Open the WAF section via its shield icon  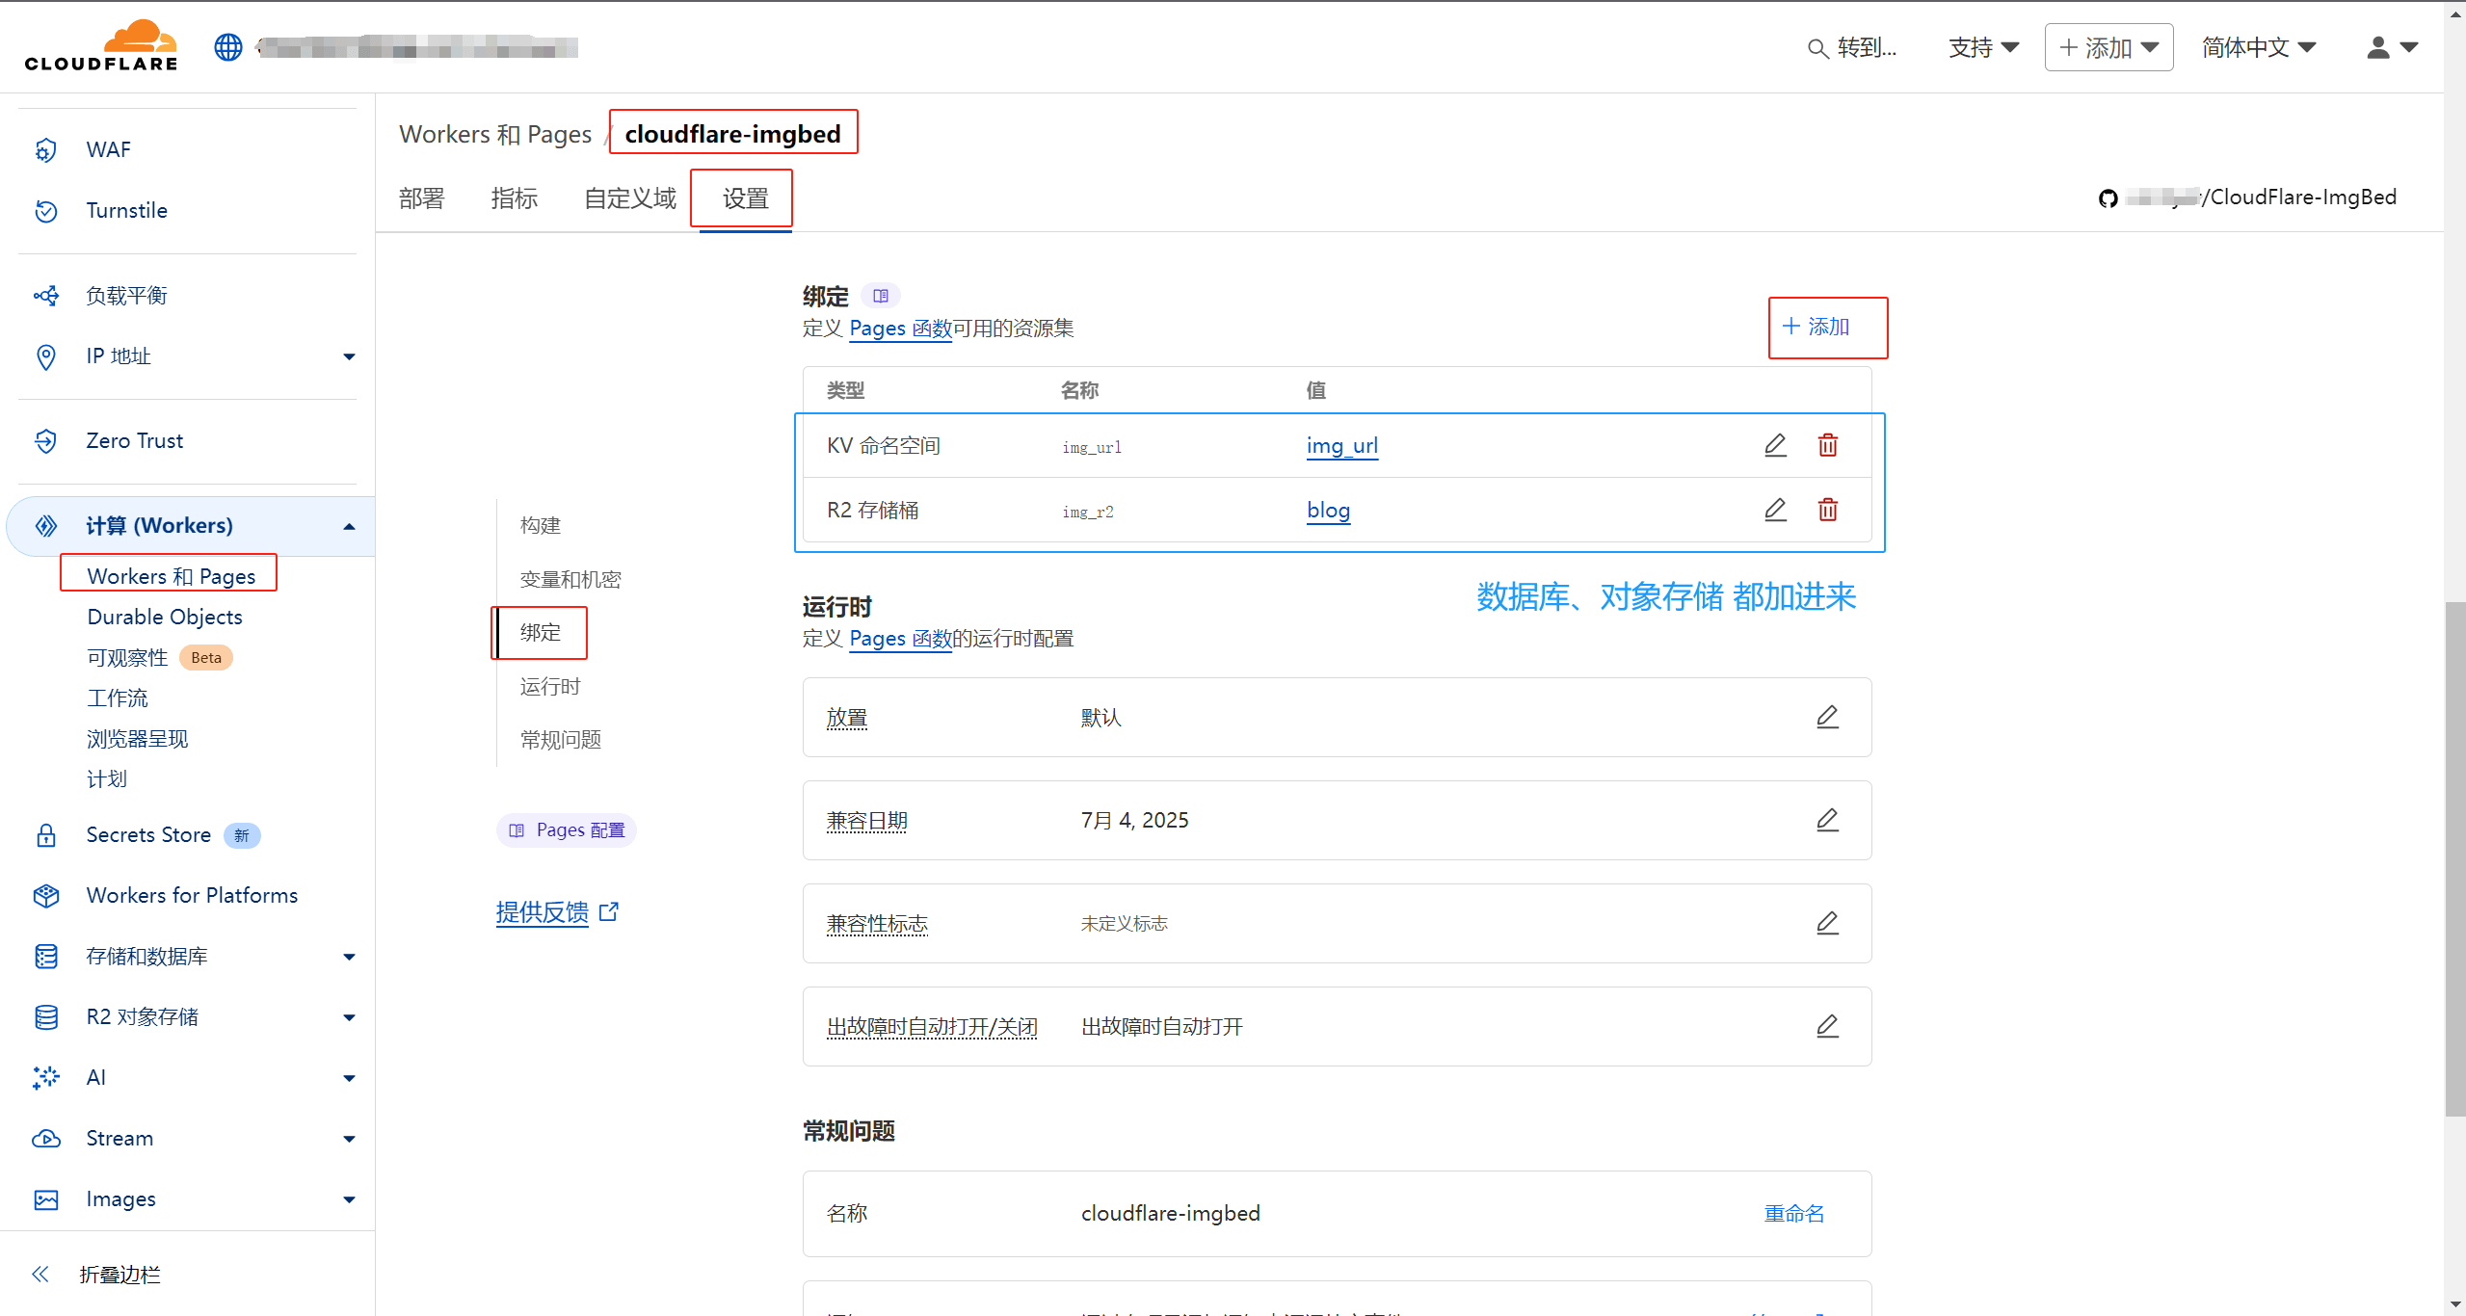point(46,150)
